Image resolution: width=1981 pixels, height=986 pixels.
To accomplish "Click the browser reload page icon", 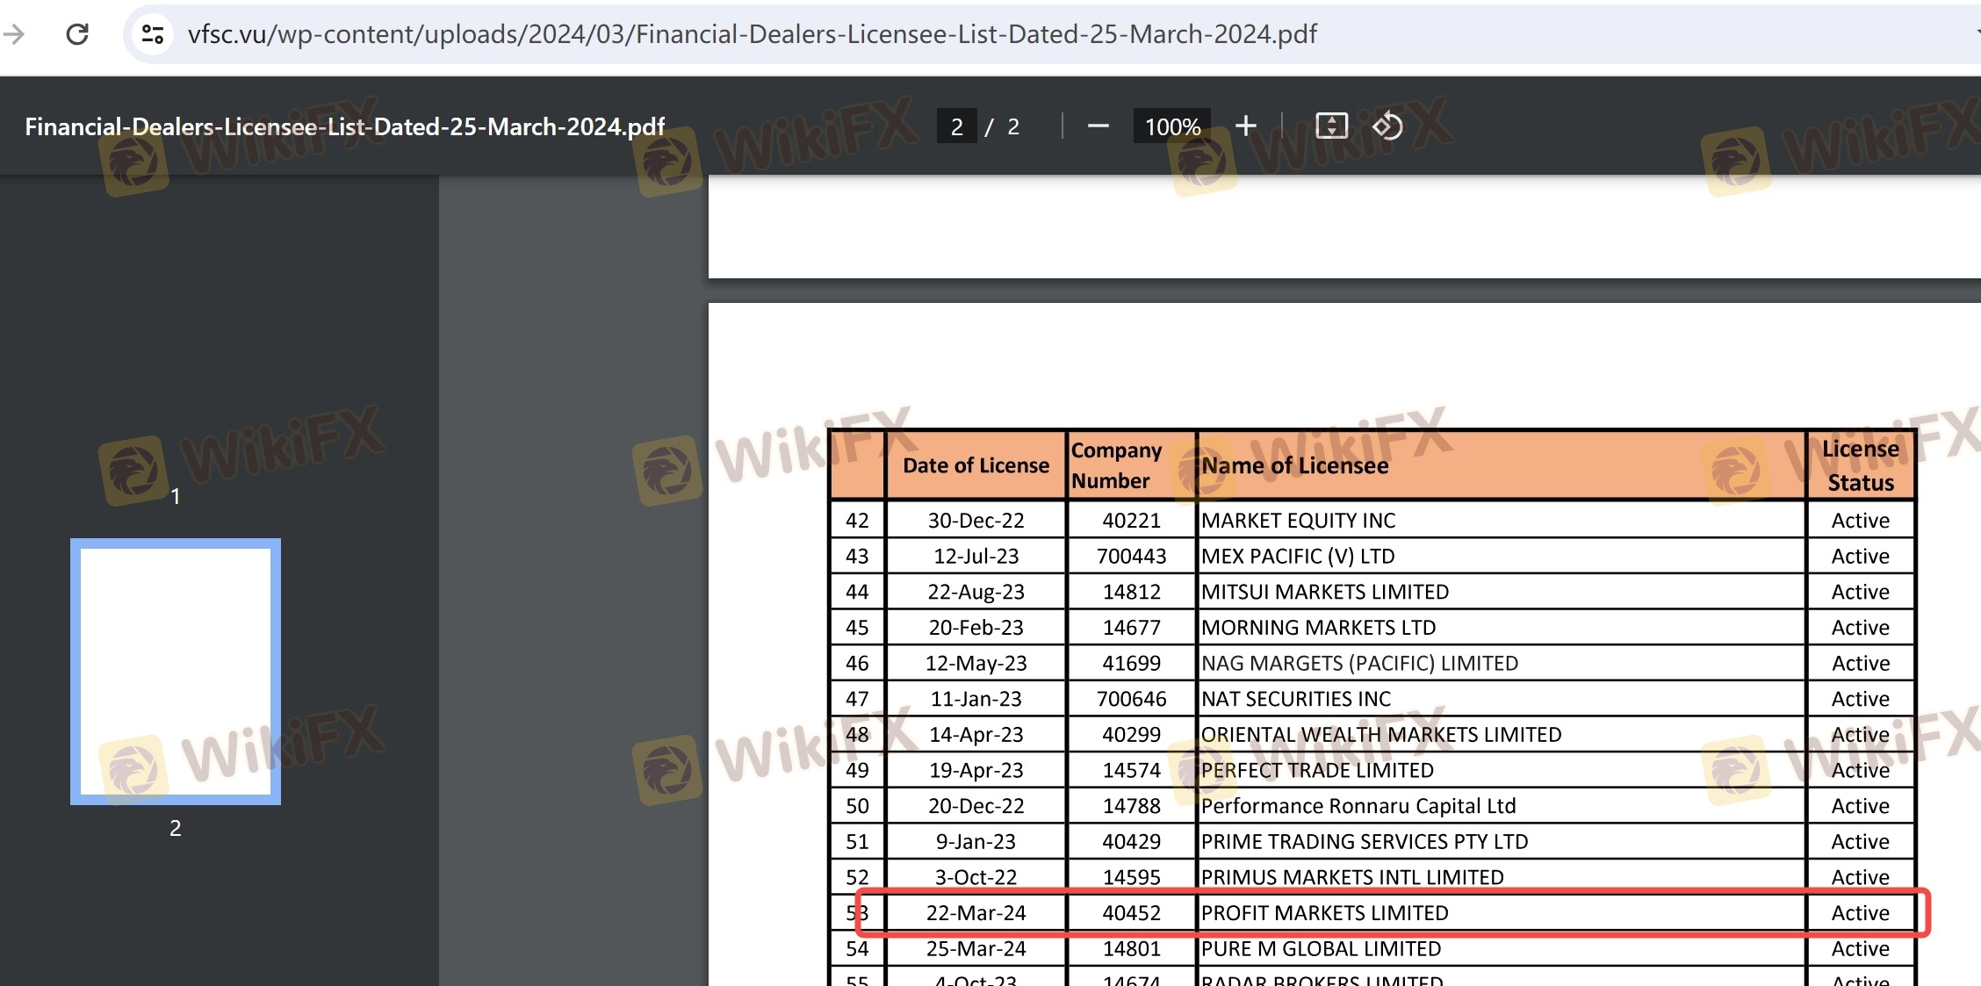I will (77, 34).
